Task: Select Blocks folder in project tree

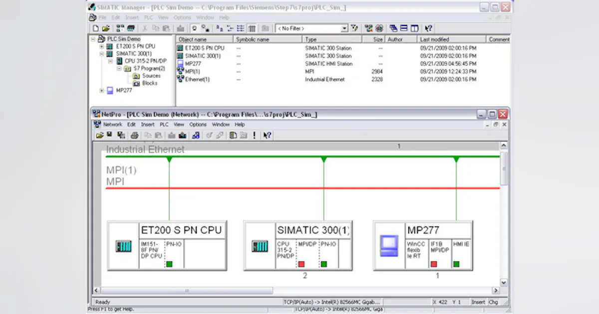Action: click(150, 83)
